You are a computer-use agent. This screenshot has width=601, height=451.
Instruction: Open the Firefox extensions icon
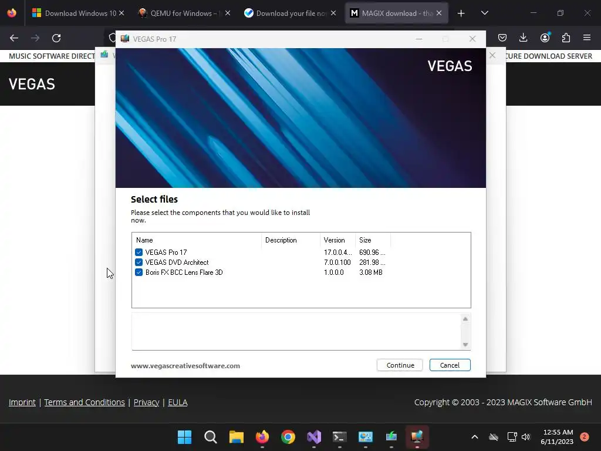(x=566, y=38)
